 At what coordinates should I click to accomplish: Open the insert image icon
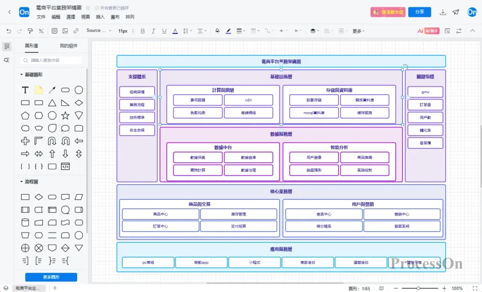click(65, 31)
